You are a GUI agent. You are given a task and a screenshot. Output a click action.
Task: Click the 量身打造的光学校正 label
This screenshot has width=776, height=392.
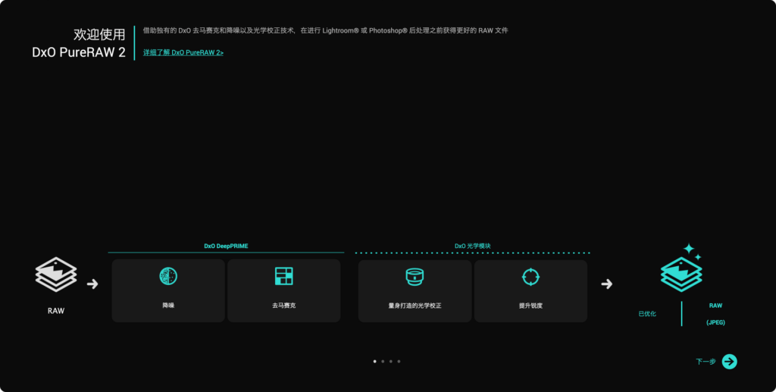415,306
